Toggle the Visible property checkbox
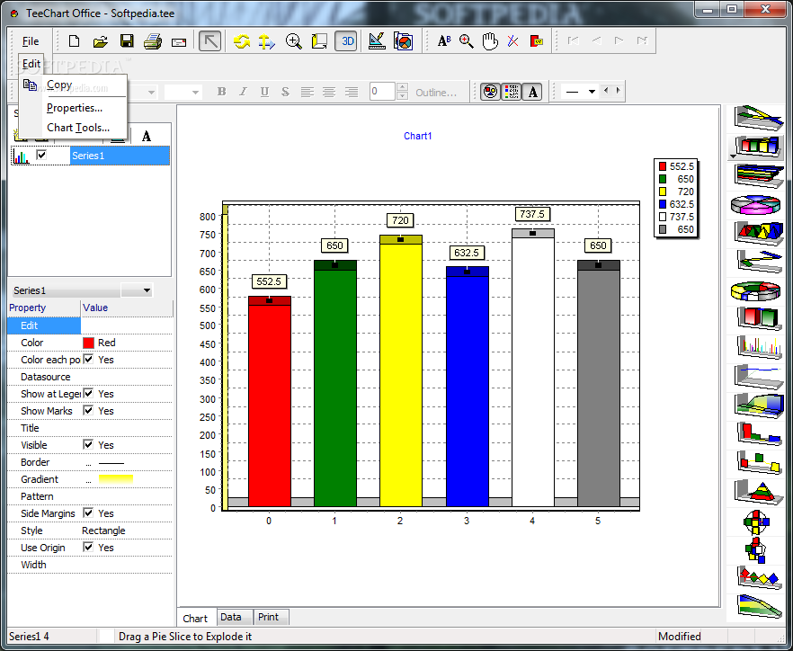This screenshot has width=793, height=651. click(x=88, y=444)
